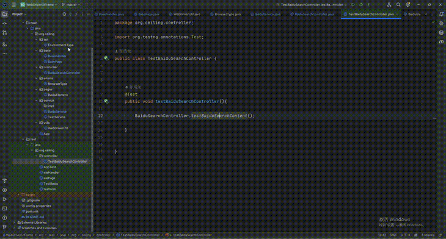
Task: Open the Problems tool window
Action: [4, 218]
